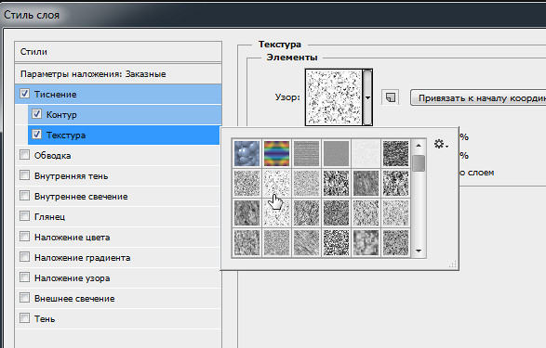This screenshot has width=546, height=348.
Task: Choose the rainbow tie-dye pattern thumbnail
Action: (276, 153)
